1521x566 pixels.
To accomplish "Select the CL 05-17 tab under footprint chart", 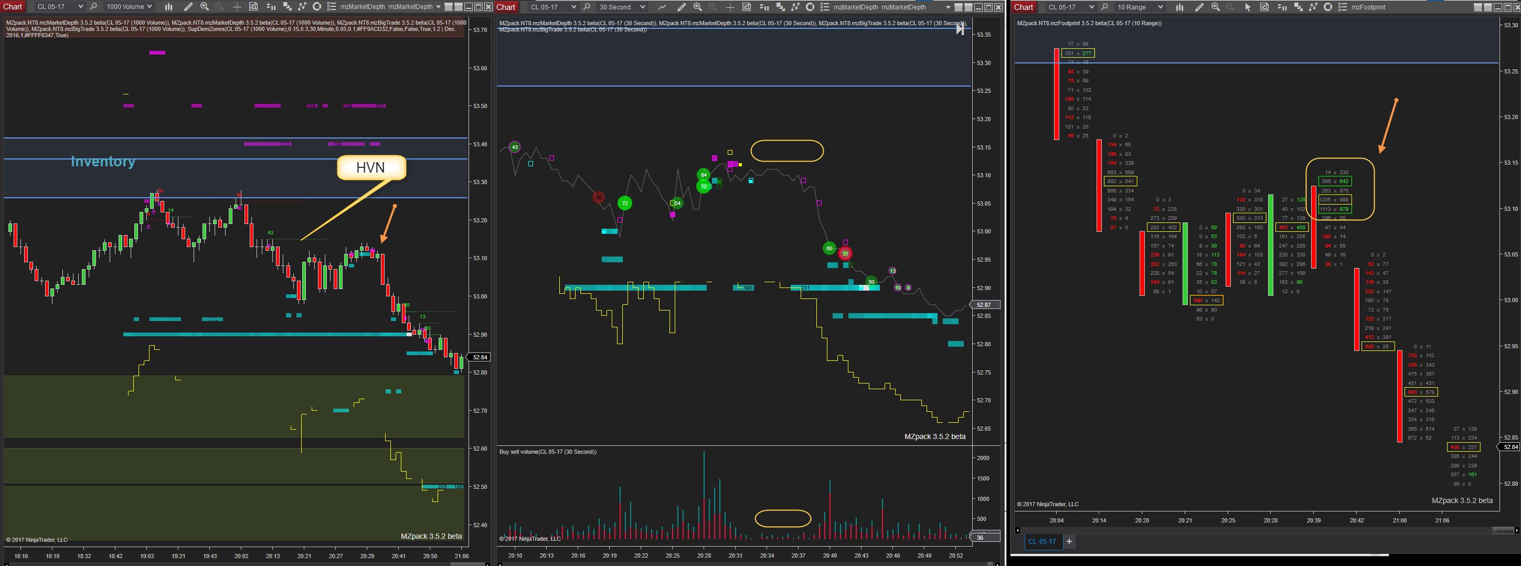I will pos(1044,541).
